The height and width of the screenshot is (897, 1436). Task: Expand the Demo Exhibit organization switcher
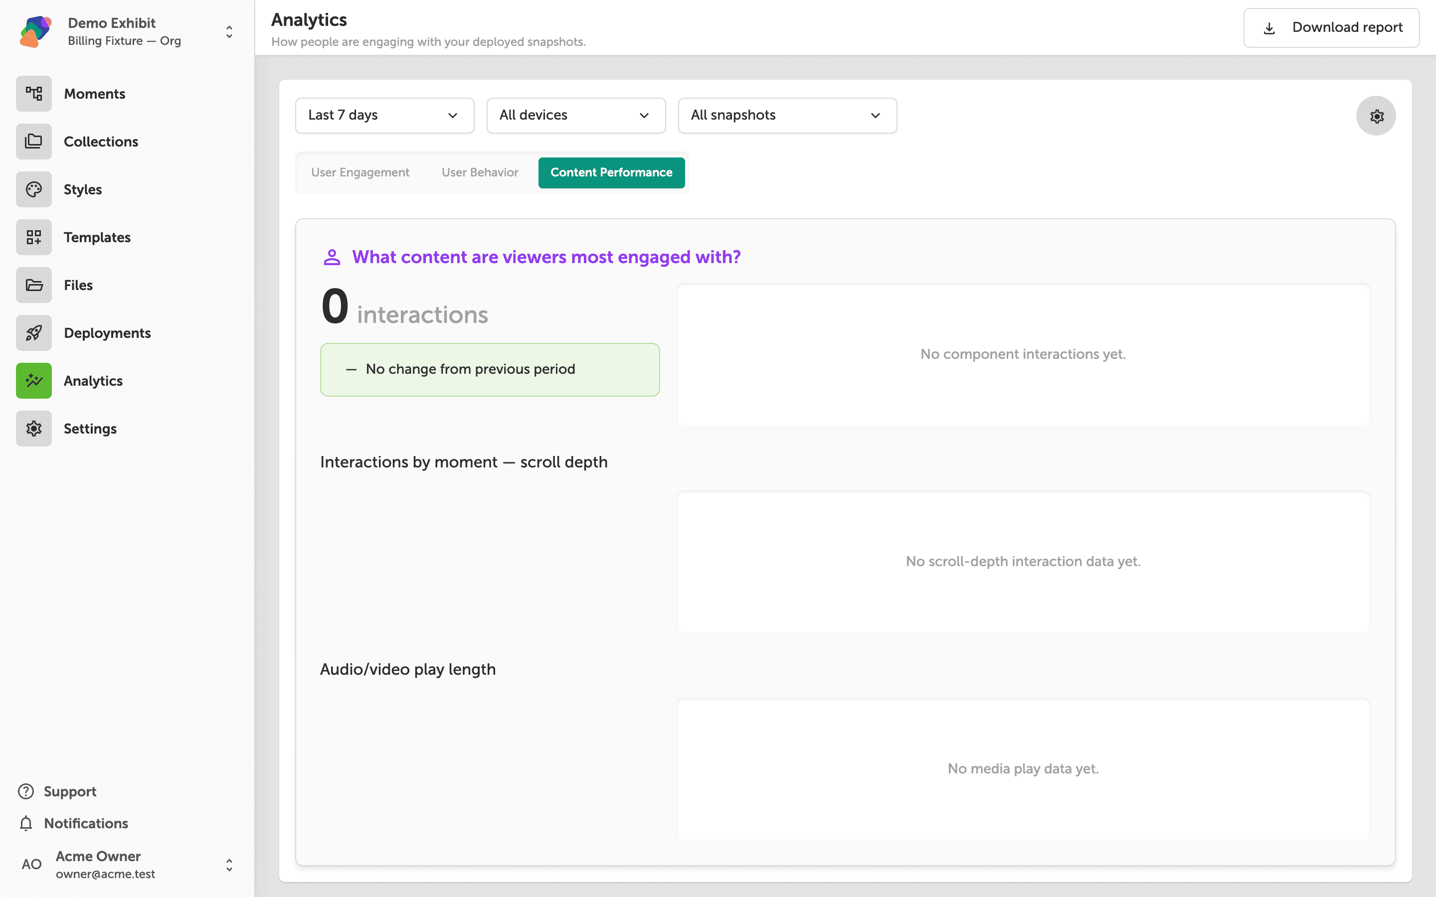tap(229, 32)
